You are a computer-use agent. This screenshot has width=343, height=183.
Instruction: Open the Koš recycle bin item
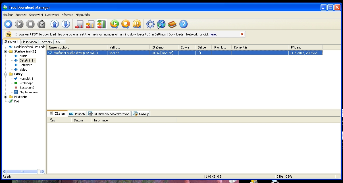tap(16, 101)
